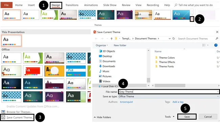Sort by the Name column header
Viewport: 220px width, 123px height.
point(158,52)
